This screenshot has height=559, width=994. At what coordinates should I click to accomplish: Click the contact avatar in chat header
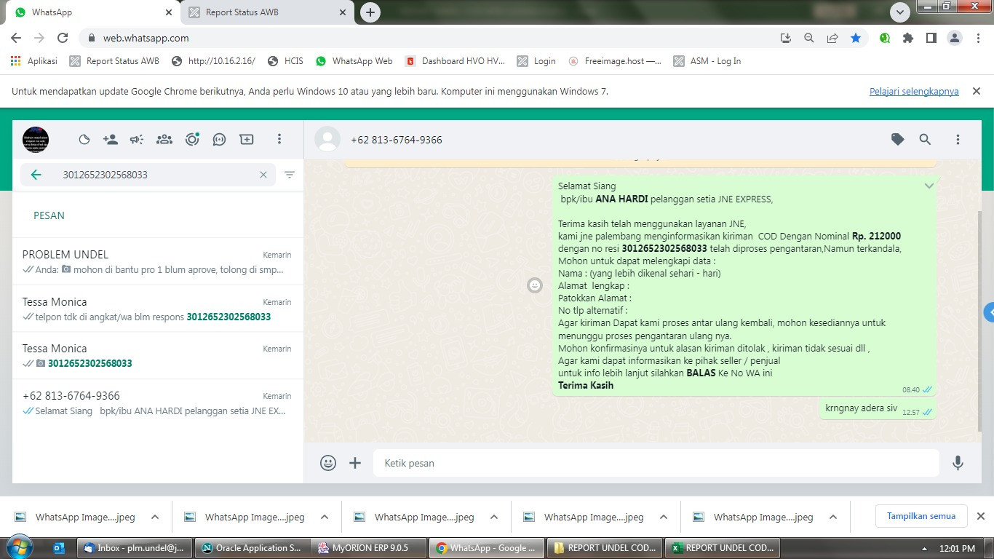pos(327,140)
